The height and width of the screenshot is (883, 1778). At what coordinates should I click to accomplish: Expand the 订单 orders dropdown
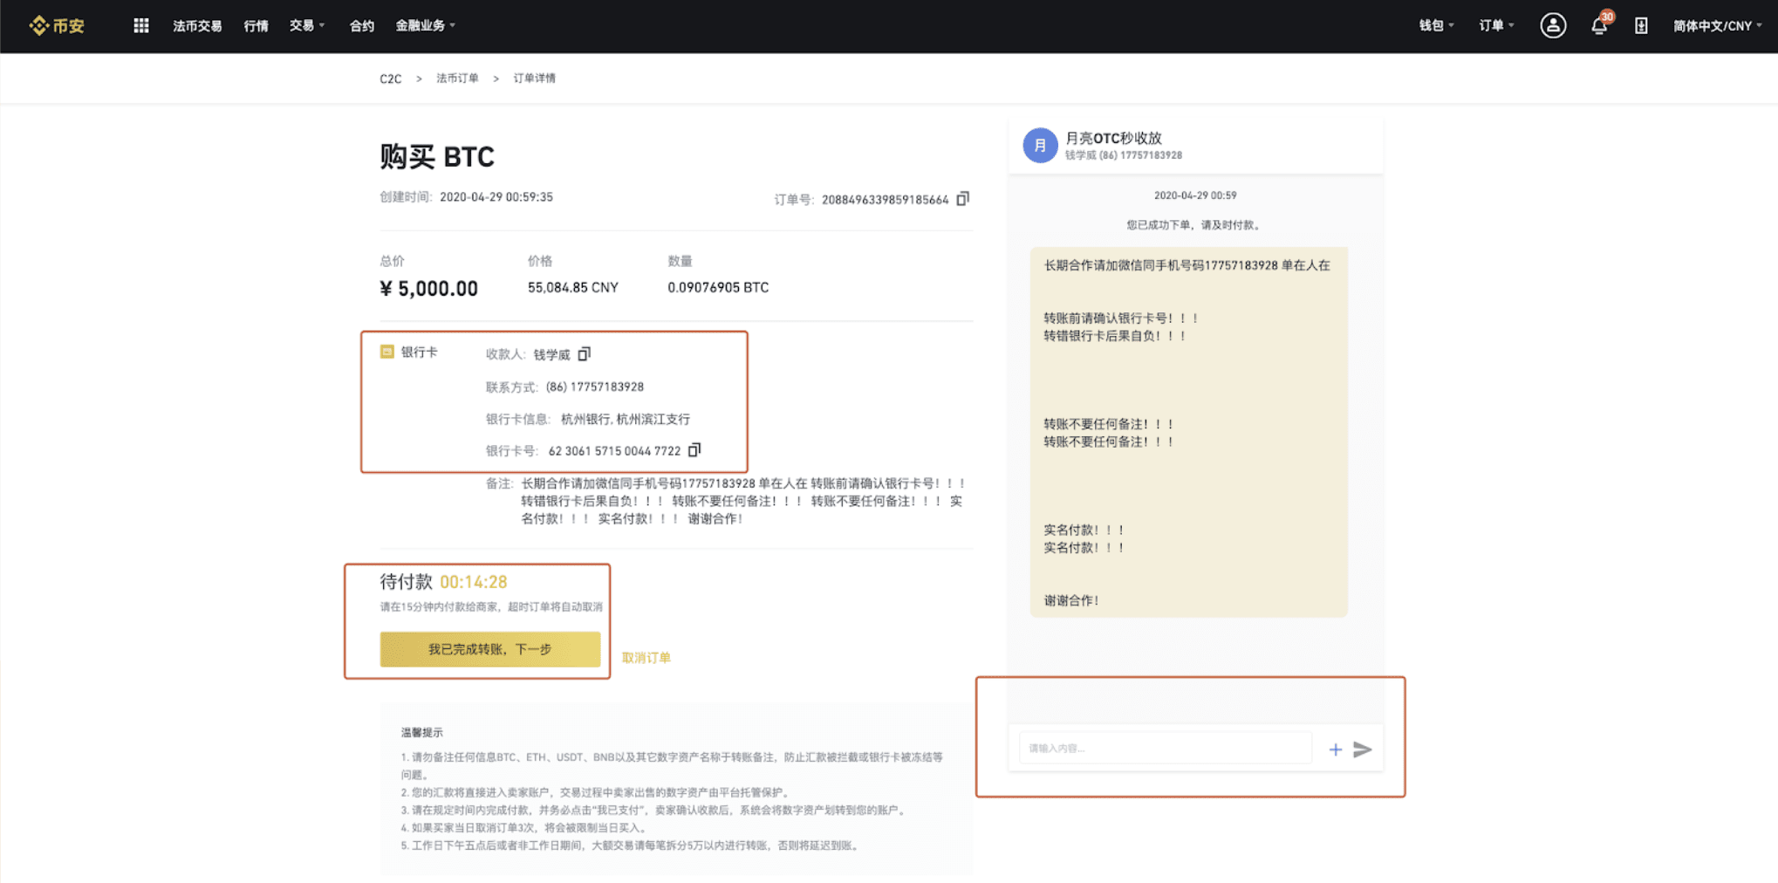1497,25
